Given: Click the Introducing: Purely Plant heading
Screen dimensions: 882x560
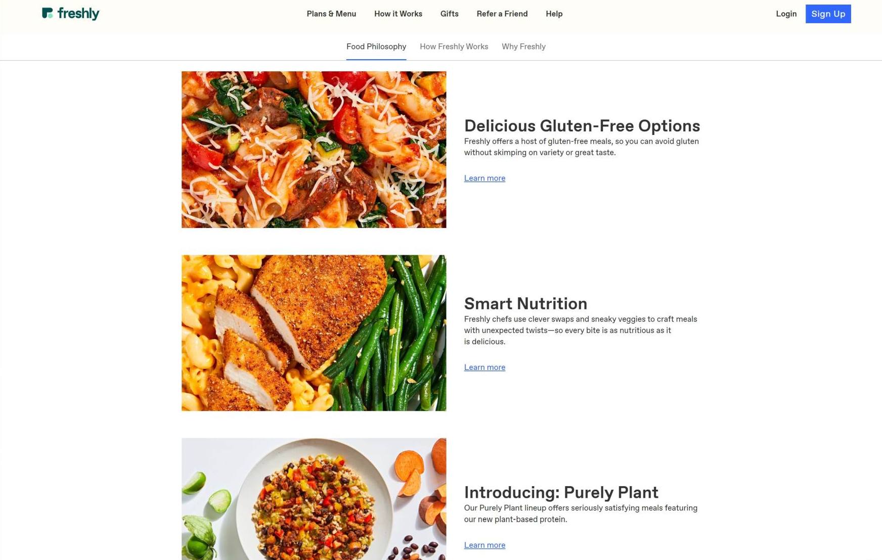Looking at the screenshot, I should (x=561, y=492).
